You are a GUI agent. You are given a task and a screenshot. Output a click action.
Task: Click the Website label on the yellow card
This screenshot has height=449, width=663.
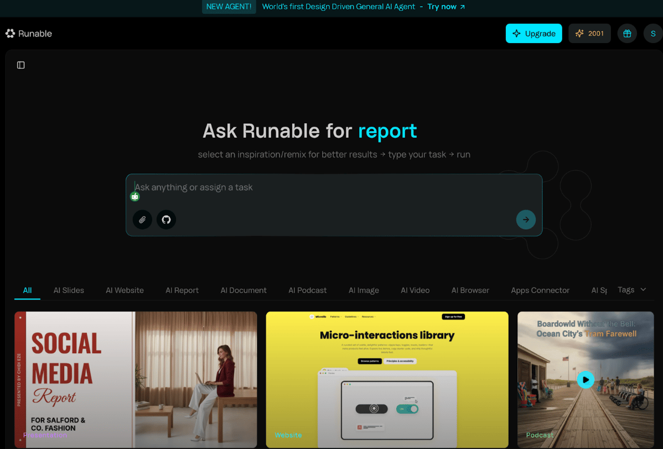pos(288,435)
